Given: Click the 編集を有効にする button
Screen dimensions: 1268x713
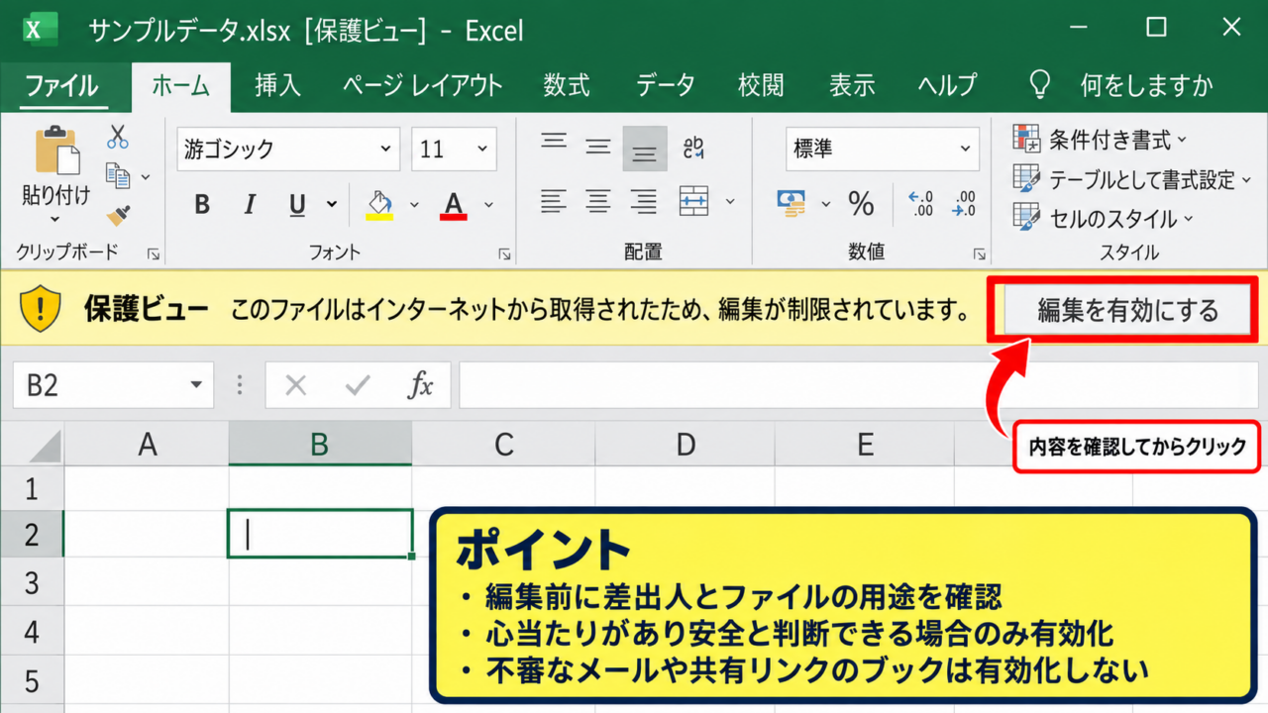Looking at the screenshot, I should 1127,310.
